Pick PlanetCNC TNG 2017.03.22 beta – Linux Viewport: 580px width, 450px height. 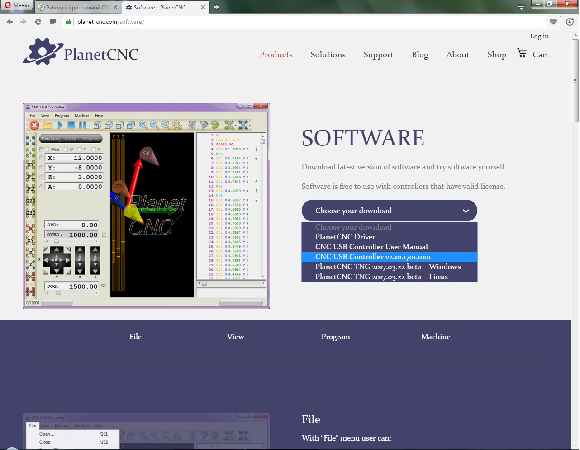click(x=390, y=277)
